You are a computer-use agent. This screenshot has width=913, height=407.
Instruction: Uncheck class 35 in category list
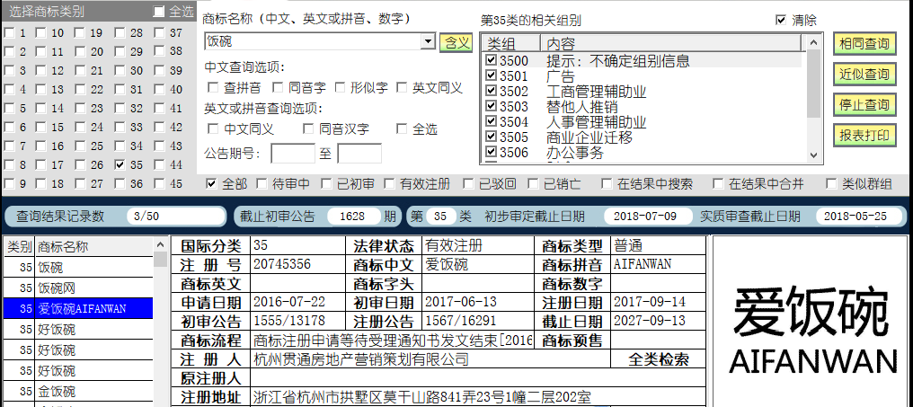point(120,165)
